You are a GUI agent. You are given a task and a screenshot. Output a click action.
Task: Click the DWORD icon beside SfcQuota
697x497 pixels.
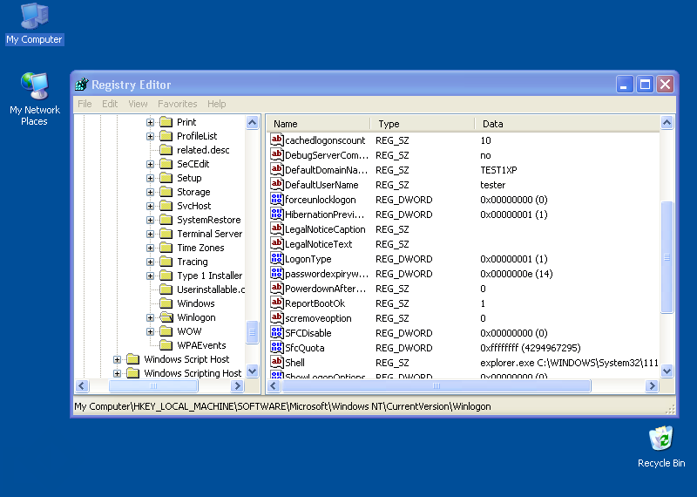276,348
